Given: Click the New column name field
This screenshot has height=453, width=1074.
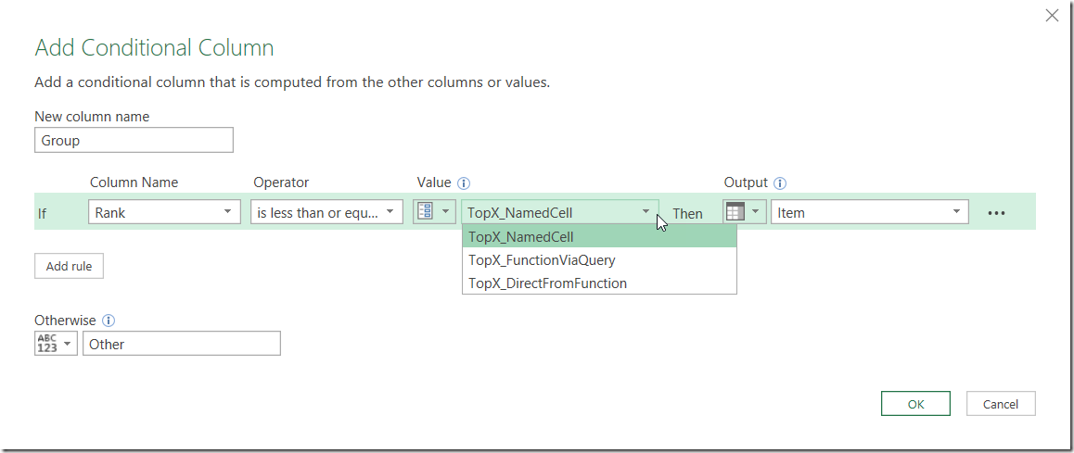Looking at the screenshot, I should click(134, 140).
